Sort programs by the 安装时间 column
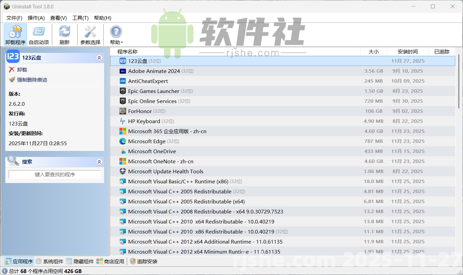 407,52
